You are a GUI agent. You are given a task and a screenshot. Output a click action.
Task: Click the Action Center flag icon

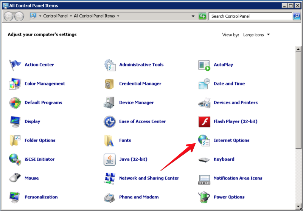click(15, 65)
